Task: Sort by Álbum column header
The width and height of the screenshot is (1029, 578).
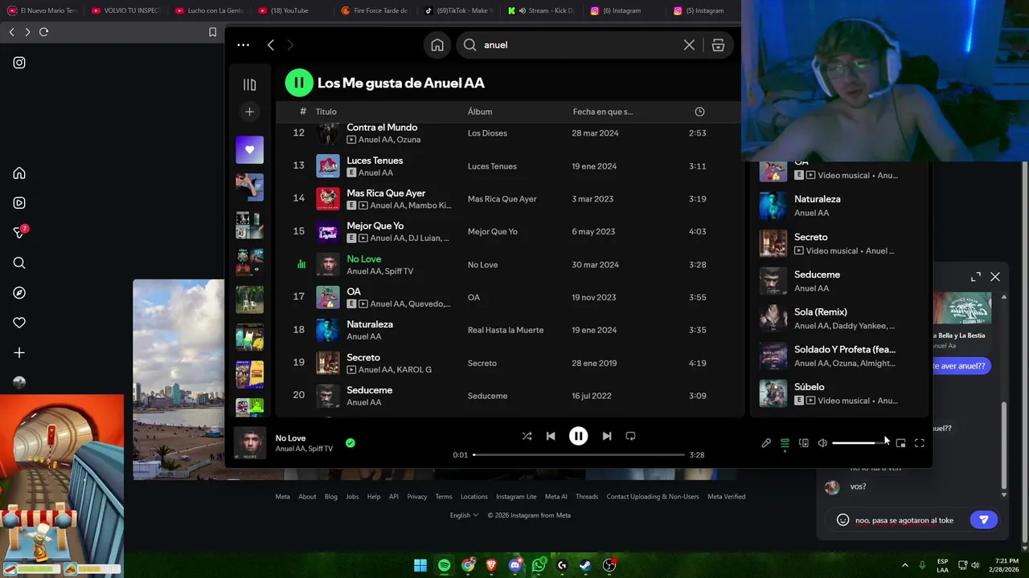Action: coord(480,112)
